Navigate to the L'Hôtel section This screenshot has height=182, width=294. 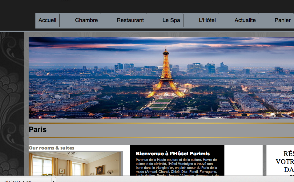207,20
